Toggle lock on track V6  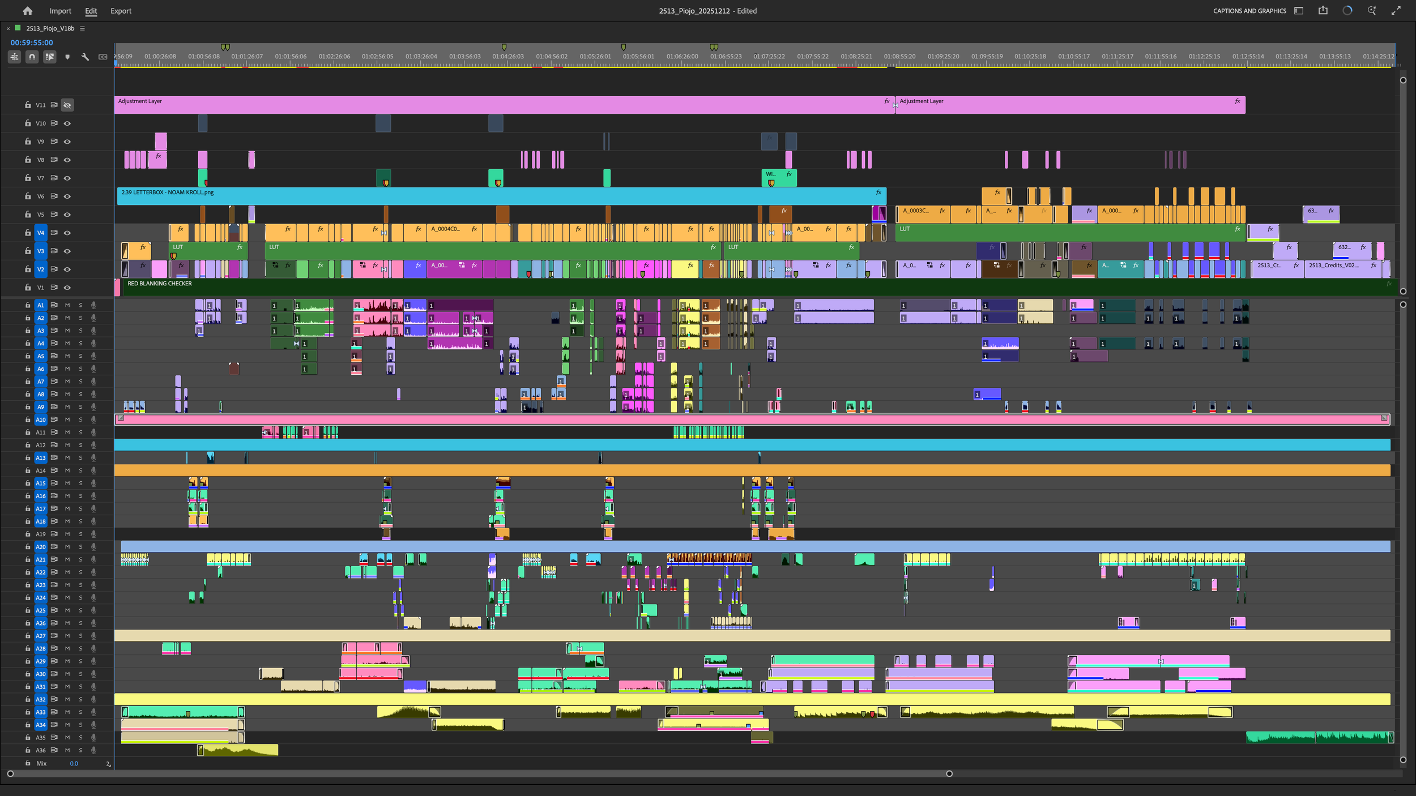(x=27, y=196)
